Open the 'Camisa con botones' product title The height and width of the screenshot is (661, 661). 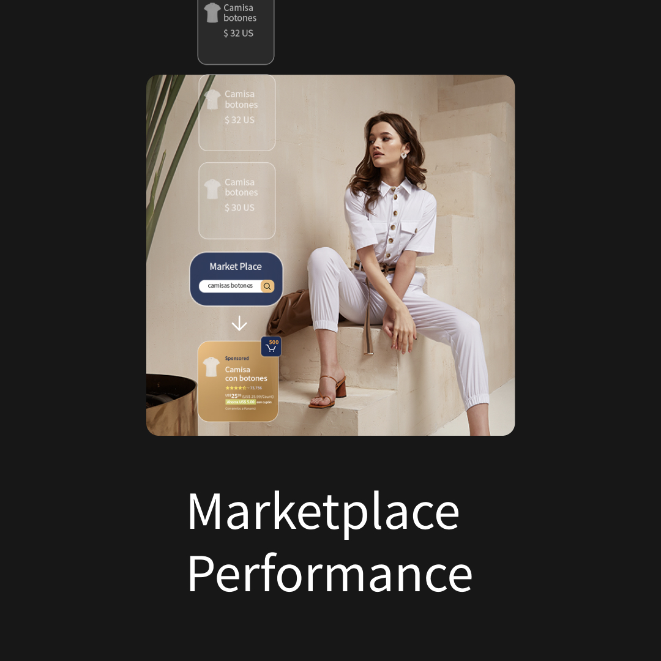[x=246, y=374]
